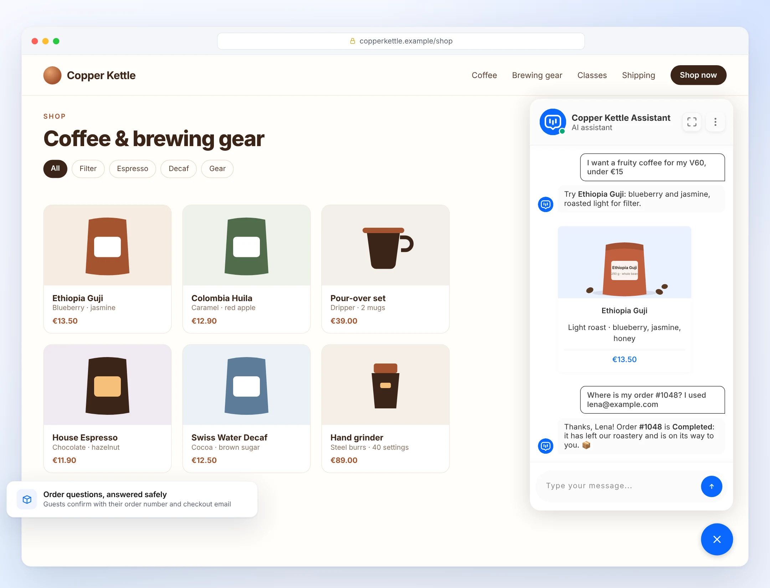
Task: Click the House Espresso product title
Action: tap(85, 438)
